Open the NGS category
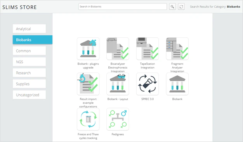243x142 pixels. click(29, 62)
